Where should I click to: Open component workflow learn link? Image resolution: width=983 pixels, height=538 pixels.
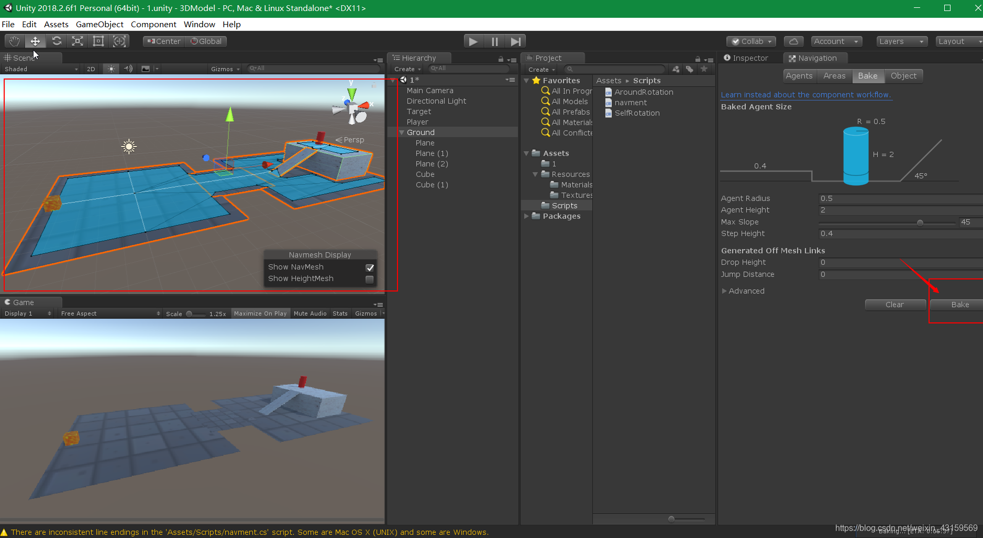click(x=805, y=95)
